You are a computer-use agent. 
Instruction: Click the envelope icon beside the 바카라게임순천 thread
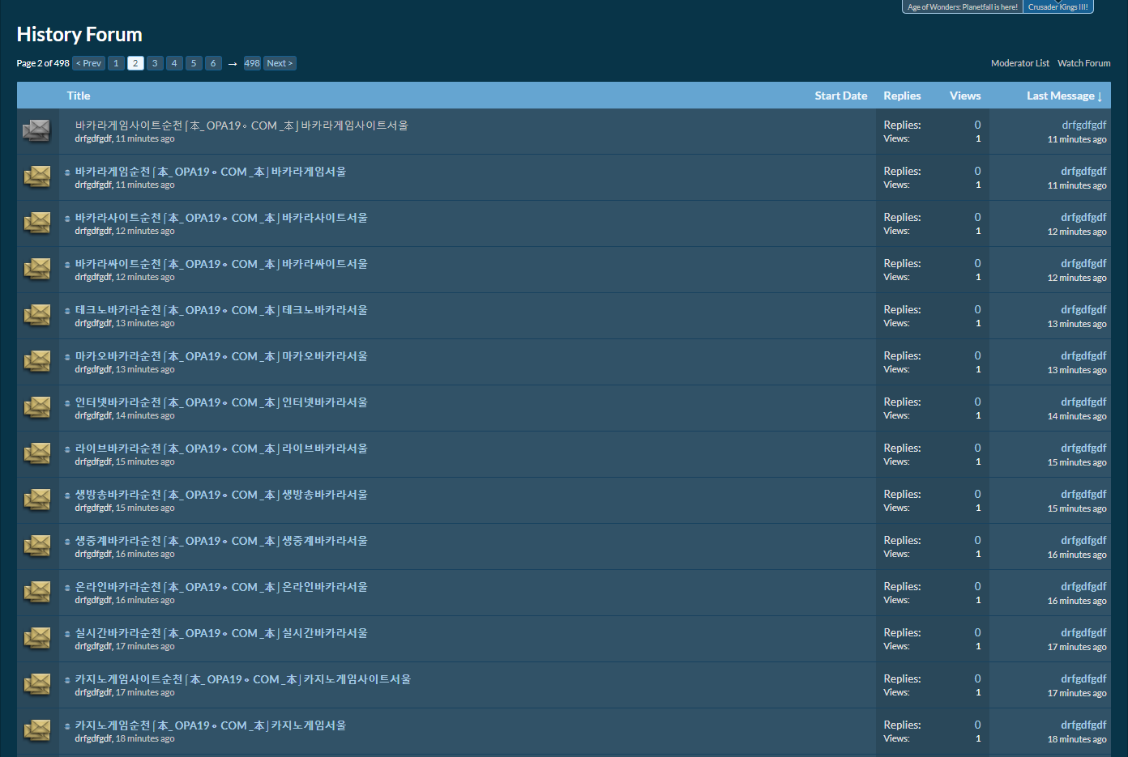tap(36, 176)
